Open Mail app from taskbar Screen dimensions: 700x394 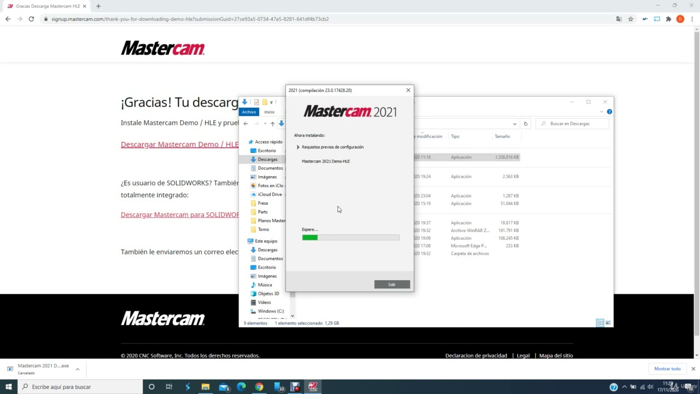click(x=224, y=387)
